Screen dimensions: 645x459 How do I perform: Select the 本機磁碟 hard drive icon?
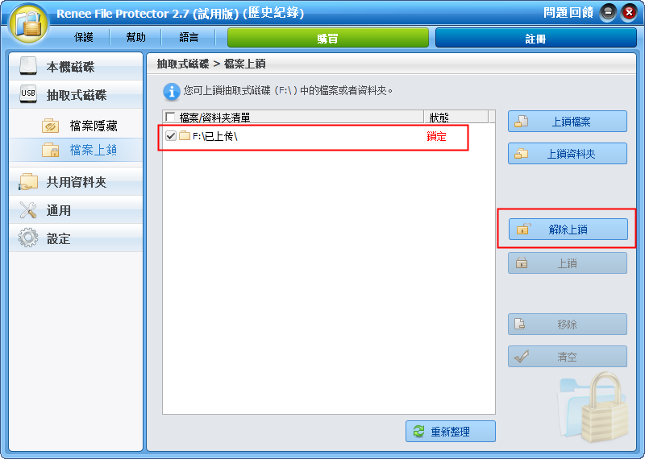click(x=28, y=67)
